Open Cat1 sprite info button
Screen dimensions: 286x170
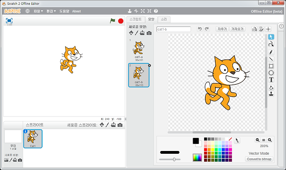coord(25,132)
